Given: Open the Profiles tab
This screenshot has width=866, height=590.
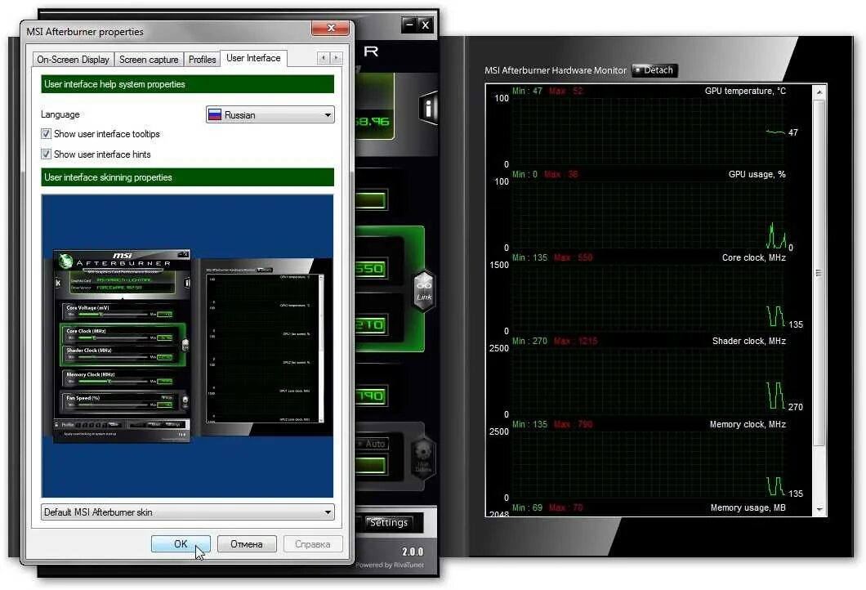Looking at the screenshot, I should [202, 59].
